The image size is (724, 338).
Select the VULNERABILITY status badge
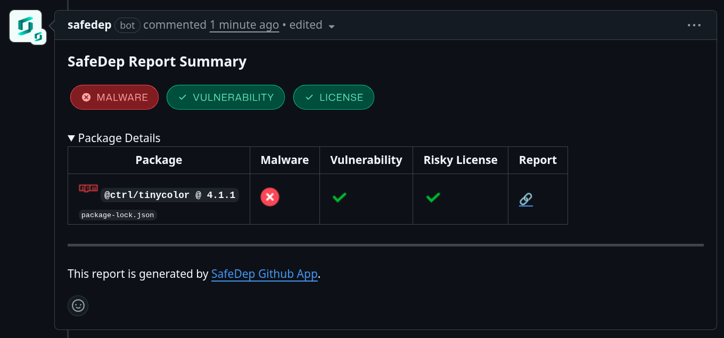[225, 97]
